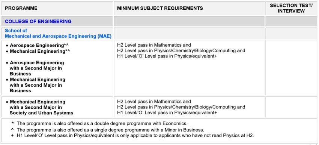Click the COLLEGE OF ENGINEERING heading
Image resolution: width=319 pixels, height=145 pixels.
(x=38, y=21)
